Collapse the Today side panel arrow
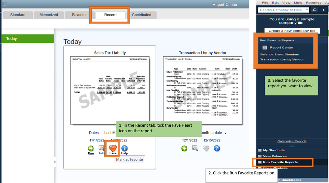This screenshot has width=329, height=183. point(55,162)
